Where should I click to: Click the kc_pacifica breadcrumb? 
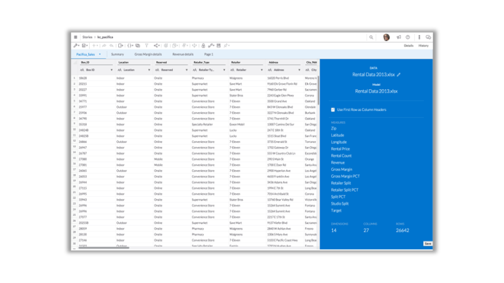pyautogui.click(x=105, y=37)
